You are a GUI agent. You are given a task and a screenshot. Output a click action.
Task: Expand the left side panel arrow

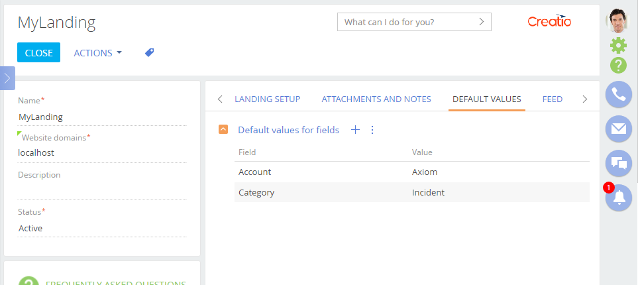pos(7,78)
